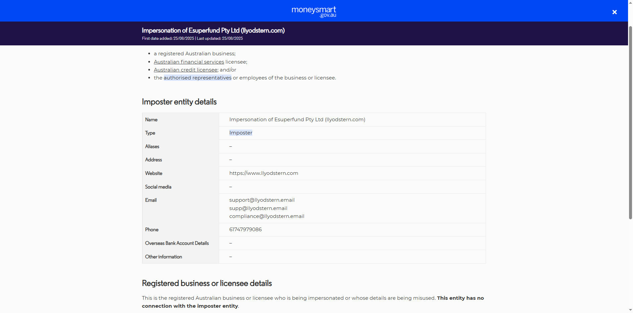
Task: Select the Name value Impersonation of Esuperfund cell
Action: 297,120
